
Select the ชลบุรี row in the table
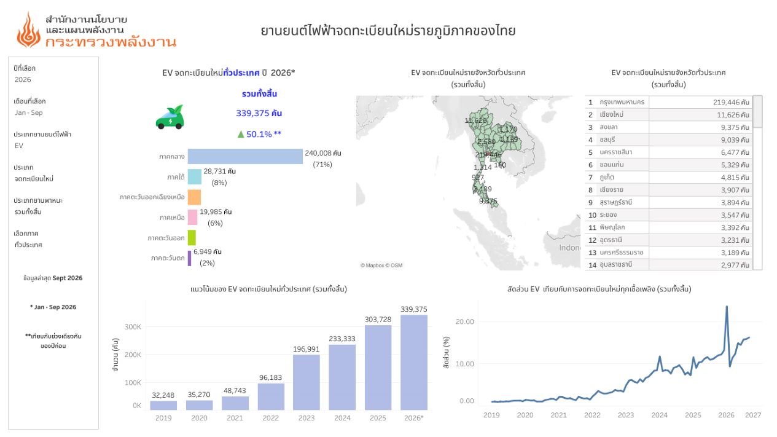click(668, 140)
